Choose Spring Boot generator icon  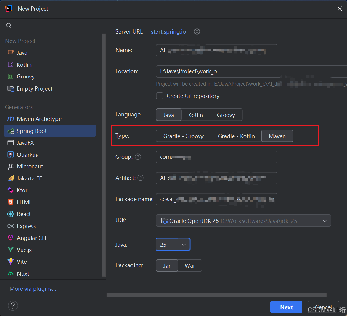[11, 131]
